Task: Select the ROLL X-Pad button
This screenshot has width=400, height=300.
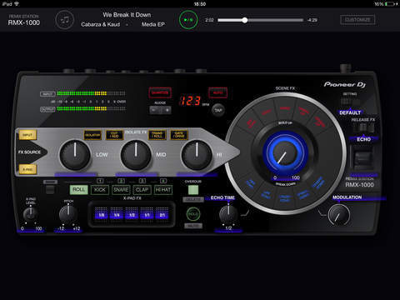Action: tap(78, 190)
